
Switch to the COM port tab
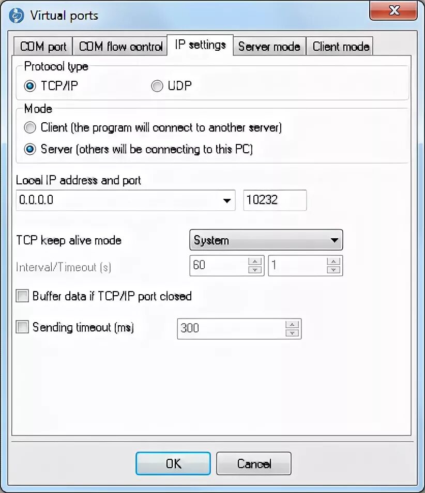click(x=43, y=46)
